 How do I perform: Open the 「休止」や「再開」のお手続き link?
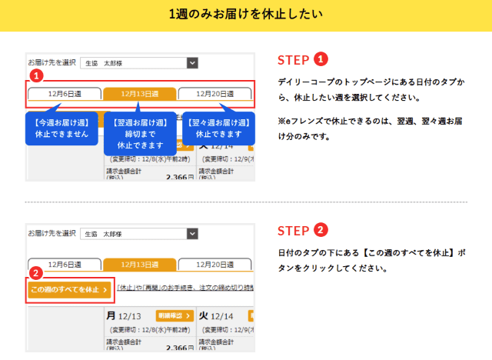pos(184,288)
